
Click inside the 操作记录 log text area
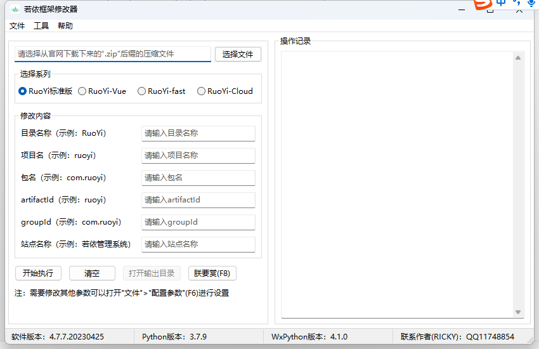coord(398,185)
